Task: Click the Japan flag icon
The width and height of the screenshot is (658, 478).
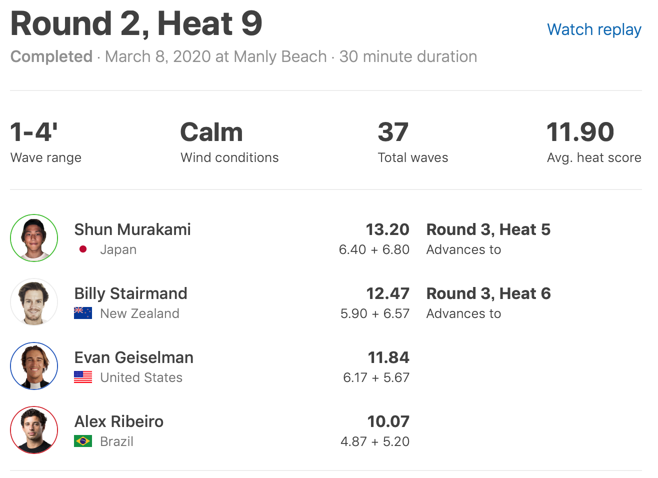Action: click(x=83, y=249)
